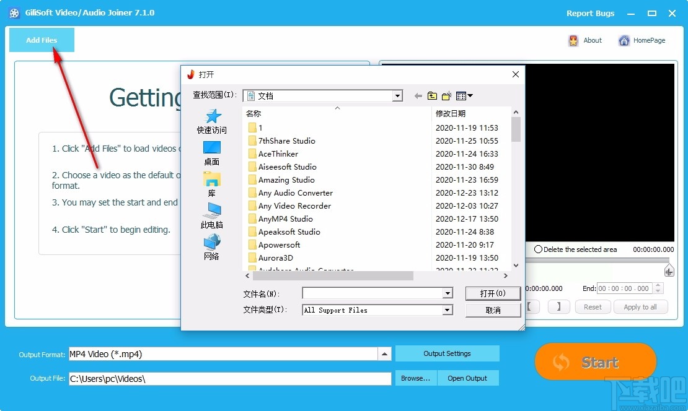Open the 查找范围 location dropdown
Screen dimensions: 688x411
point(397,95)
